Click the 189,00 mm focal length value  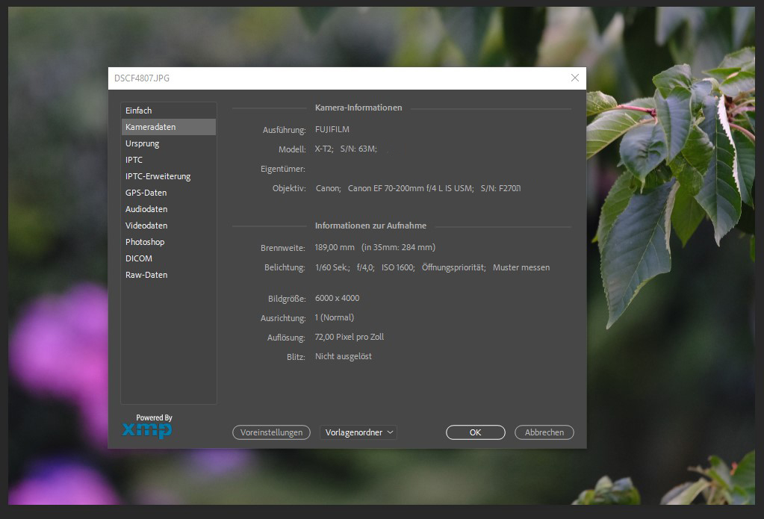point(335,247)
